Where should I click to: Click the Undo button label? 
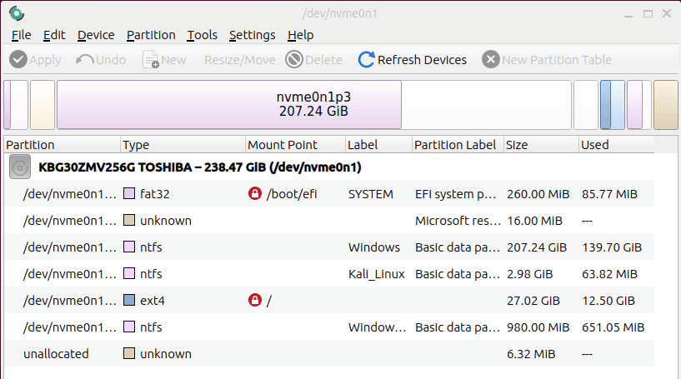point(111,59)
